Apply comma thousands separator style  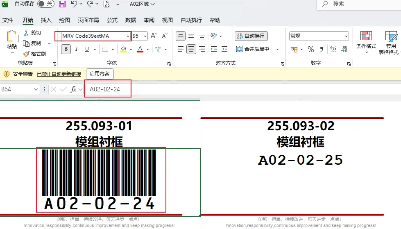tap(322, 49)
